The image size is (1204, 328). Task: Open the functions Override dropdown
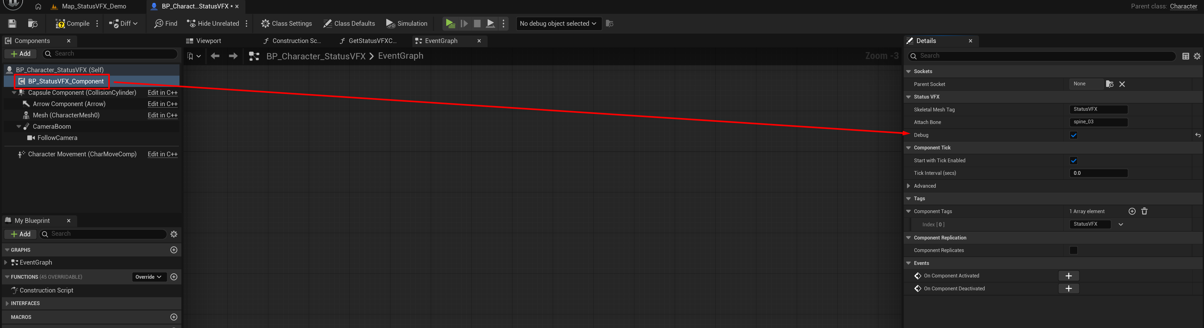pos(148,277)
